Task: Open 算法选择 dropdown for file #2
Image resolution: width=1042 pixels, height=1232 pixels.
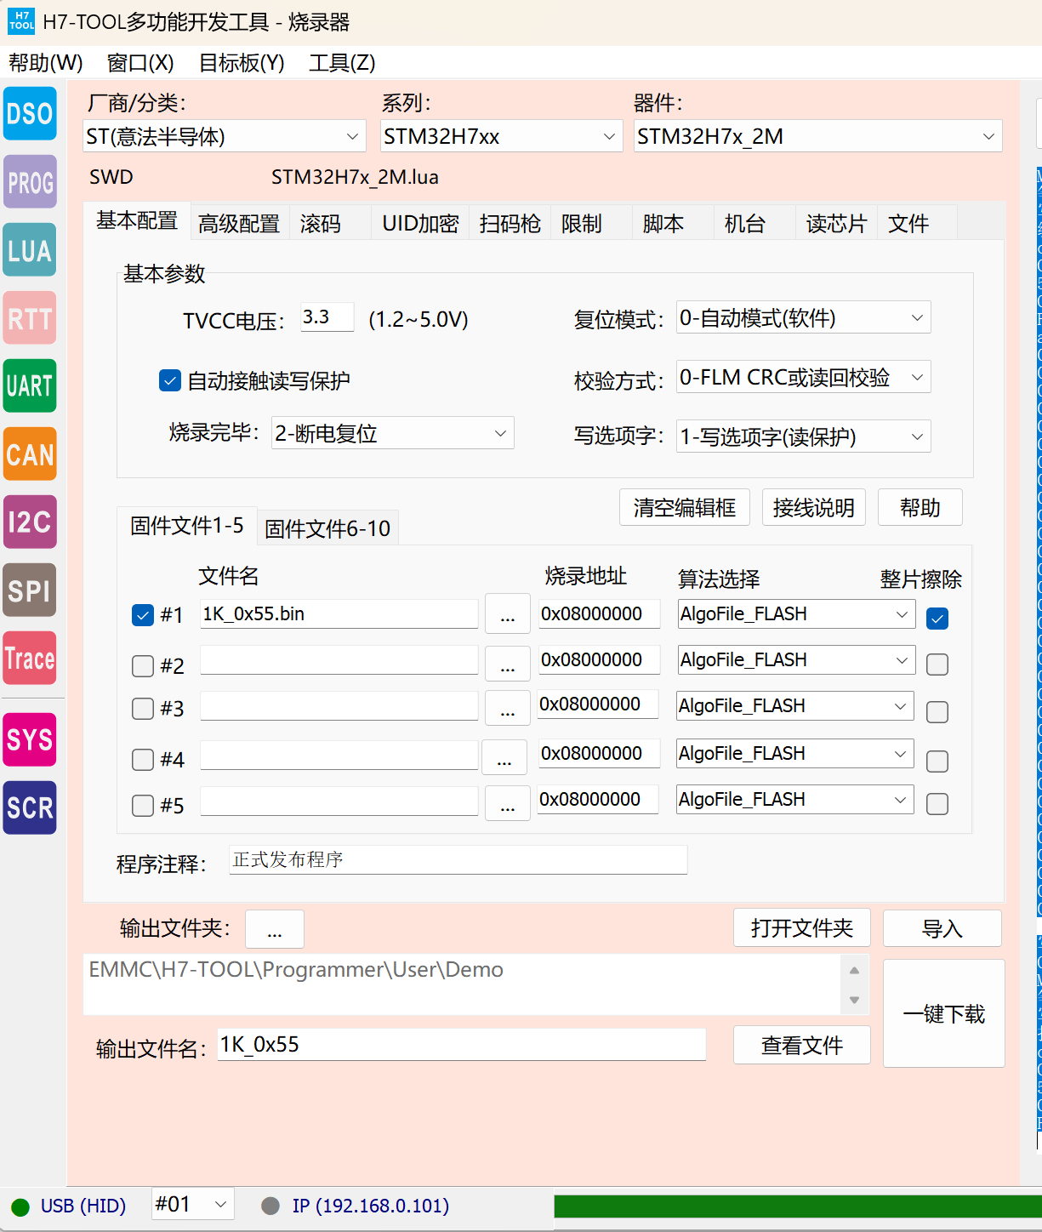Action: (x=796, y=660)
